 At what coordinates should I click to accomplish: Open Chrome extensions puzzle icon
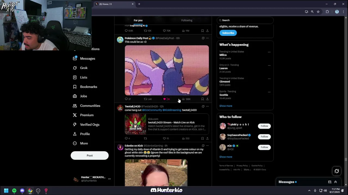[327, 12]
